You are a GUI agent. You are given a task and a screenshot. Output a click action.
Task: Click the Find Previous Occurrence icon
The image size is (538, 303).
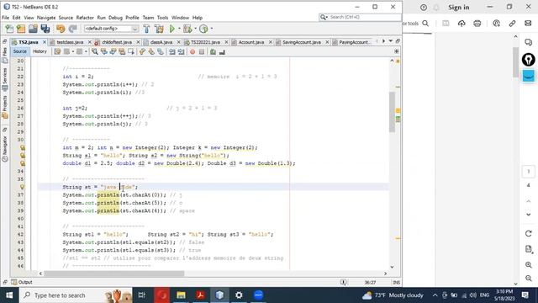pyautogui.click(x=104, y=52)
